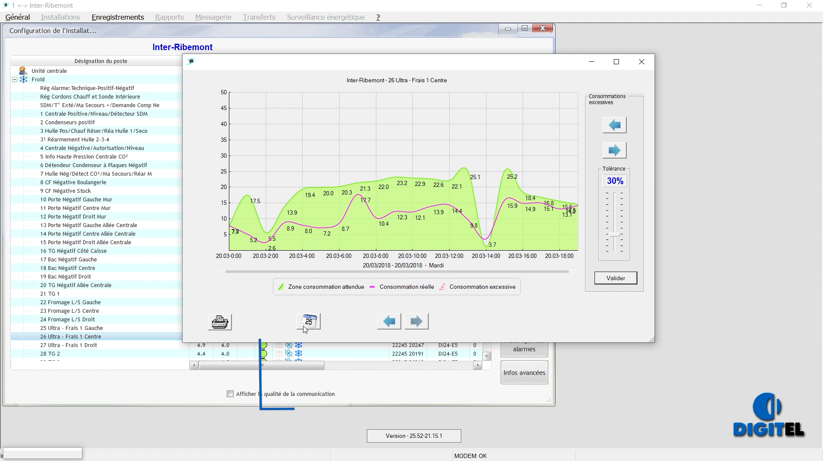Click the blue snowflake icon in row 27
Screen dimensions: 823x461
point(298,345)
